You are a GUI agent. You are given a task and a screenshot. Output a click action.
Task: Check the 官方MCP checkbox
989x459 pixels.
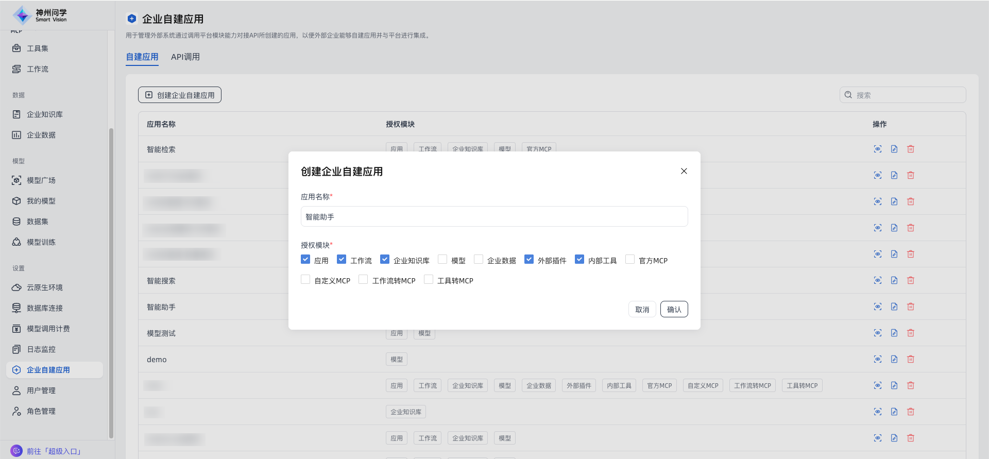pos(630,260)
